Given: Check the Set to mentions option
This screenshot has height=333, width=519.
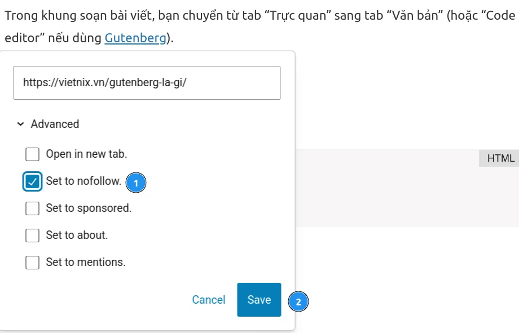Looking at the screenshot, I should pos(32,262).
